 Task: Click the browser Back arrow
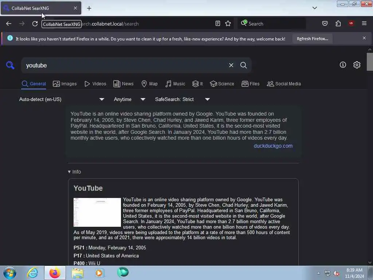coord(9,24)
